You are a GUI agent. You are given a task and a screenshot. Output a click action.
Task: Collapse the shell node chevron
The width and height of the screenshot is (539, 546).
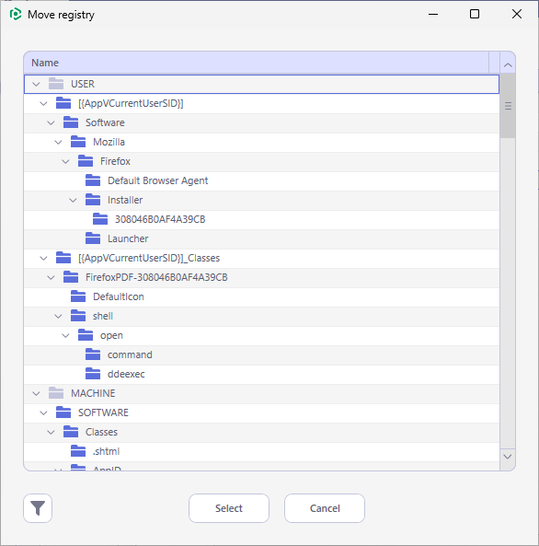pos(58,316)
